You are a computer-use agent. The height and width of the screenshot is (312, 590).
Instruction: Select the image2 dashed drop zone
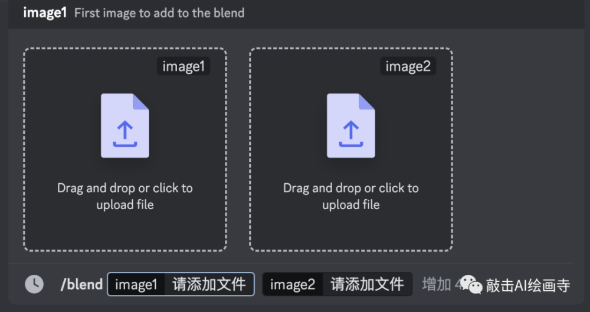click(350, 149)
